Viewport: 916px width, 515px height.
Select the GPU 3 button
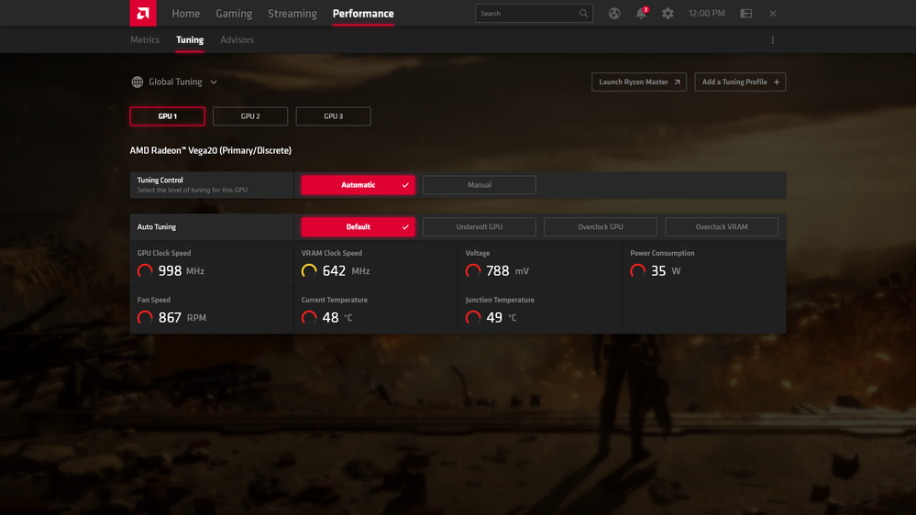pyautogui.click(x=333, y=116)
